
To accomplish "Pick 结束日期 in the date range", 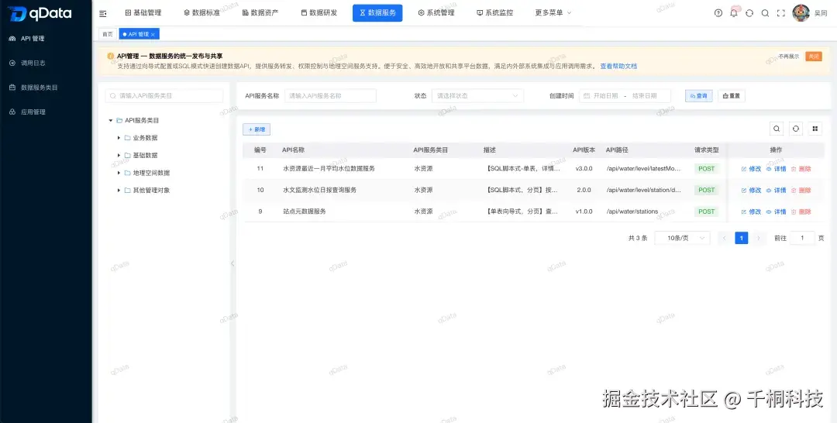I will click(x=644, y=96).
